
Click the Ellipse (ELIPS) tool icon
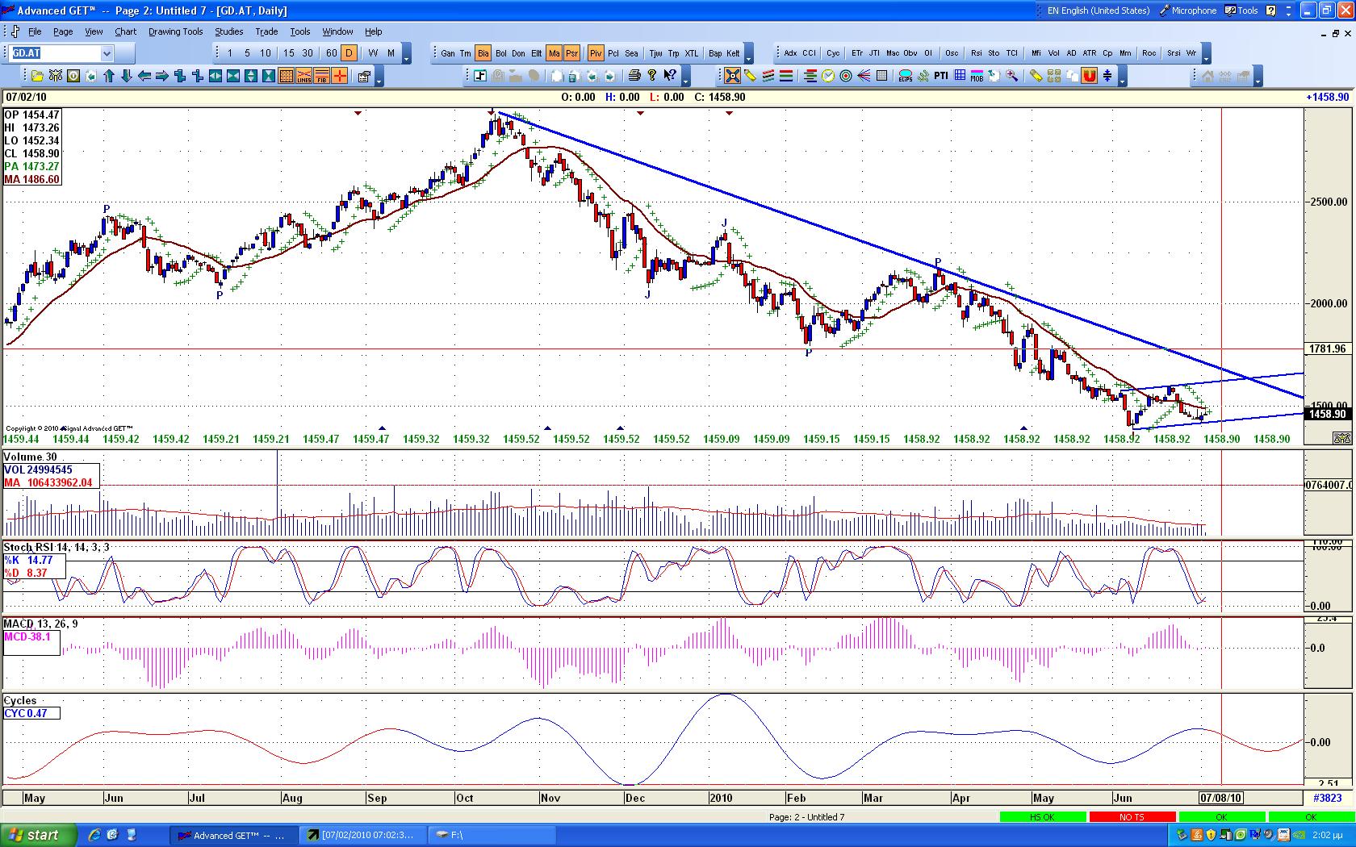[906, 76]
